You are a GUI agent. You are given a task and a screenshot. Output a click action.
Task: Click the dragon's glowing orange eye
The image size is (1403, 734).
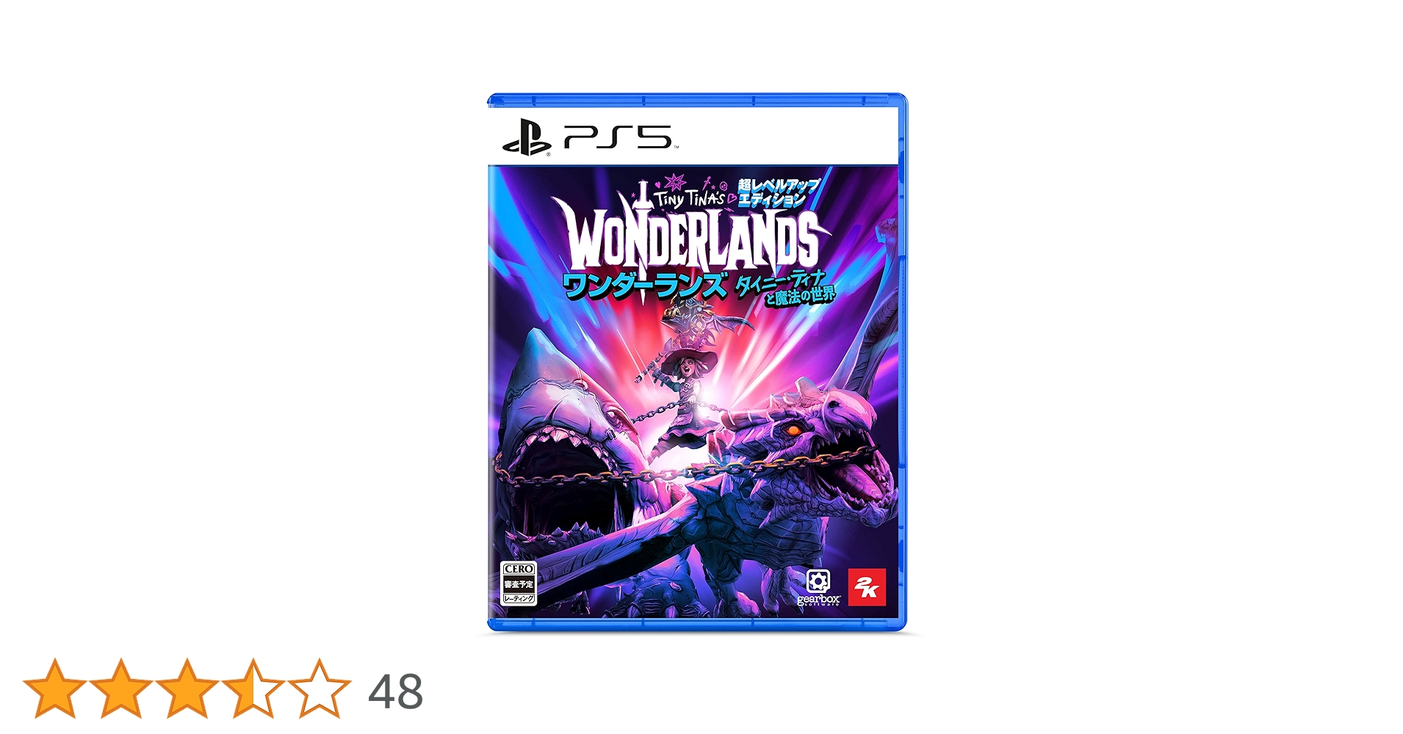coord(793,429)
